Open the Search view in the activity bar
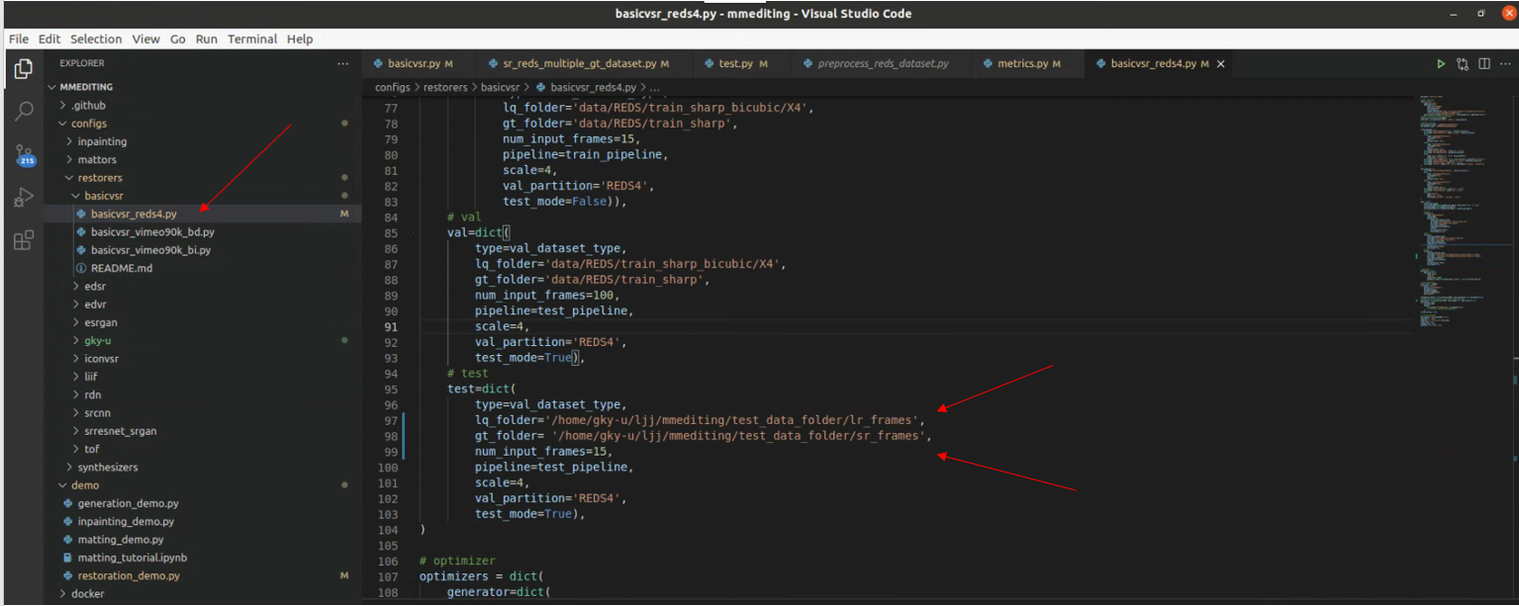The image size is (1519, 606). coord(23,111)
